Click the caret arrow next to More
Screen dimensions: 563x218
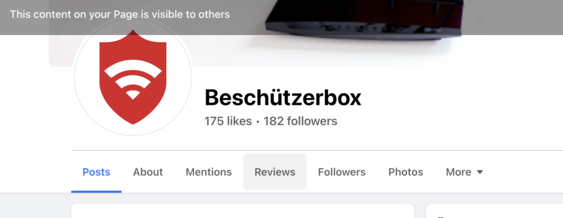479,172
